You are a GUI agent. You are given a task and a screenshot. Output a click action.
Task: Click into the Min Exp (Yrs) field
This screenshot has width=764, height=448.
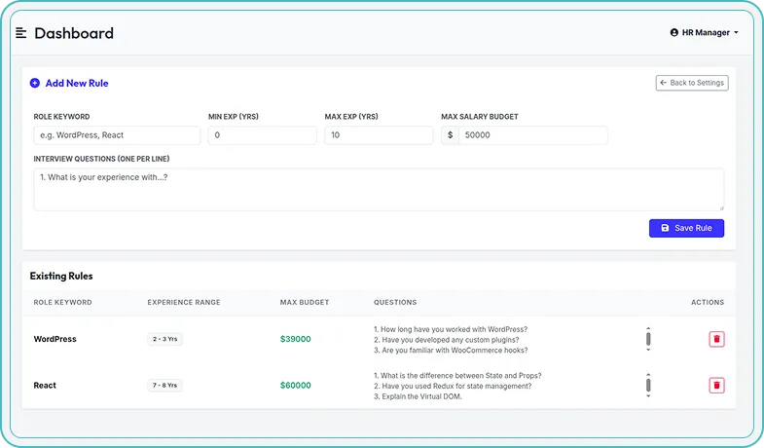pyautogui.click(x=262, y=135)
